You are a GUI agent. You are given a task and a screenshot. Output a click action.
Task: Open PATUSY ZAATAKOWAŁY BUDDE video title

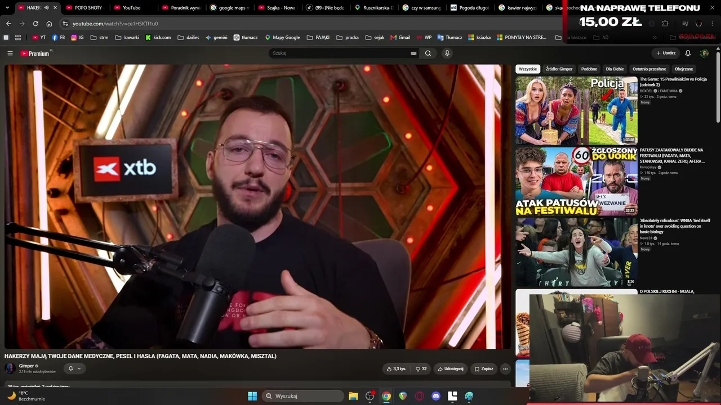click(673, 156)
